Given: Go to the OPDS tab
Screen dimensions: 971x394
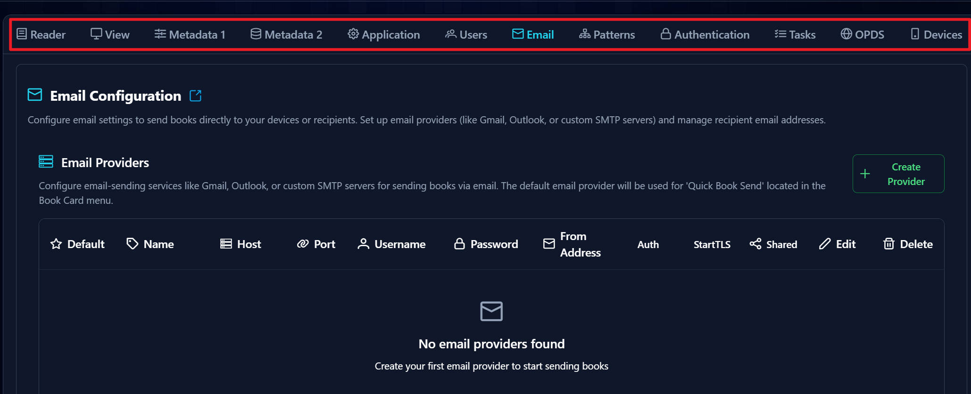Looking at the screenshot, I should click(x=863, y=34).
